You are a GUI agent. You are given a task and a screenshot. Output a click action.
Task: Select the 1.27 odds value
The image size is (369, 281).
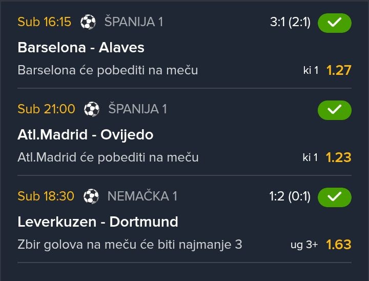tap(339, 70)
